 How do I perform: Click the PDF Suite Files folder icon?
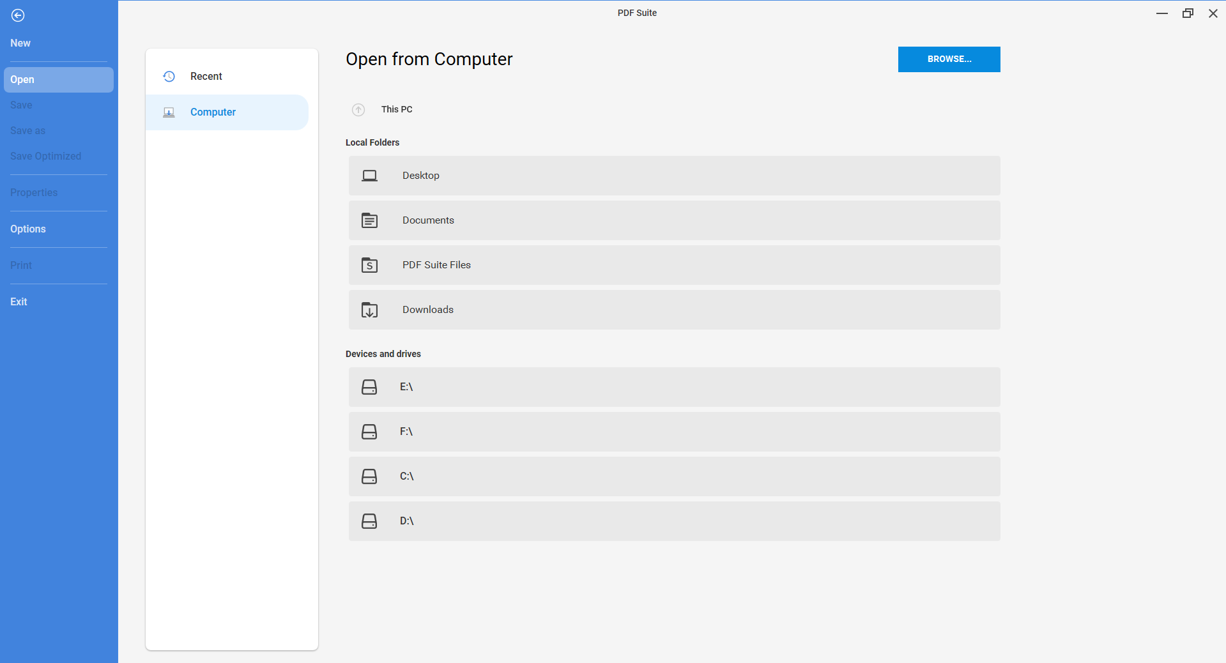pyautogui.click(x=369, y=265)
